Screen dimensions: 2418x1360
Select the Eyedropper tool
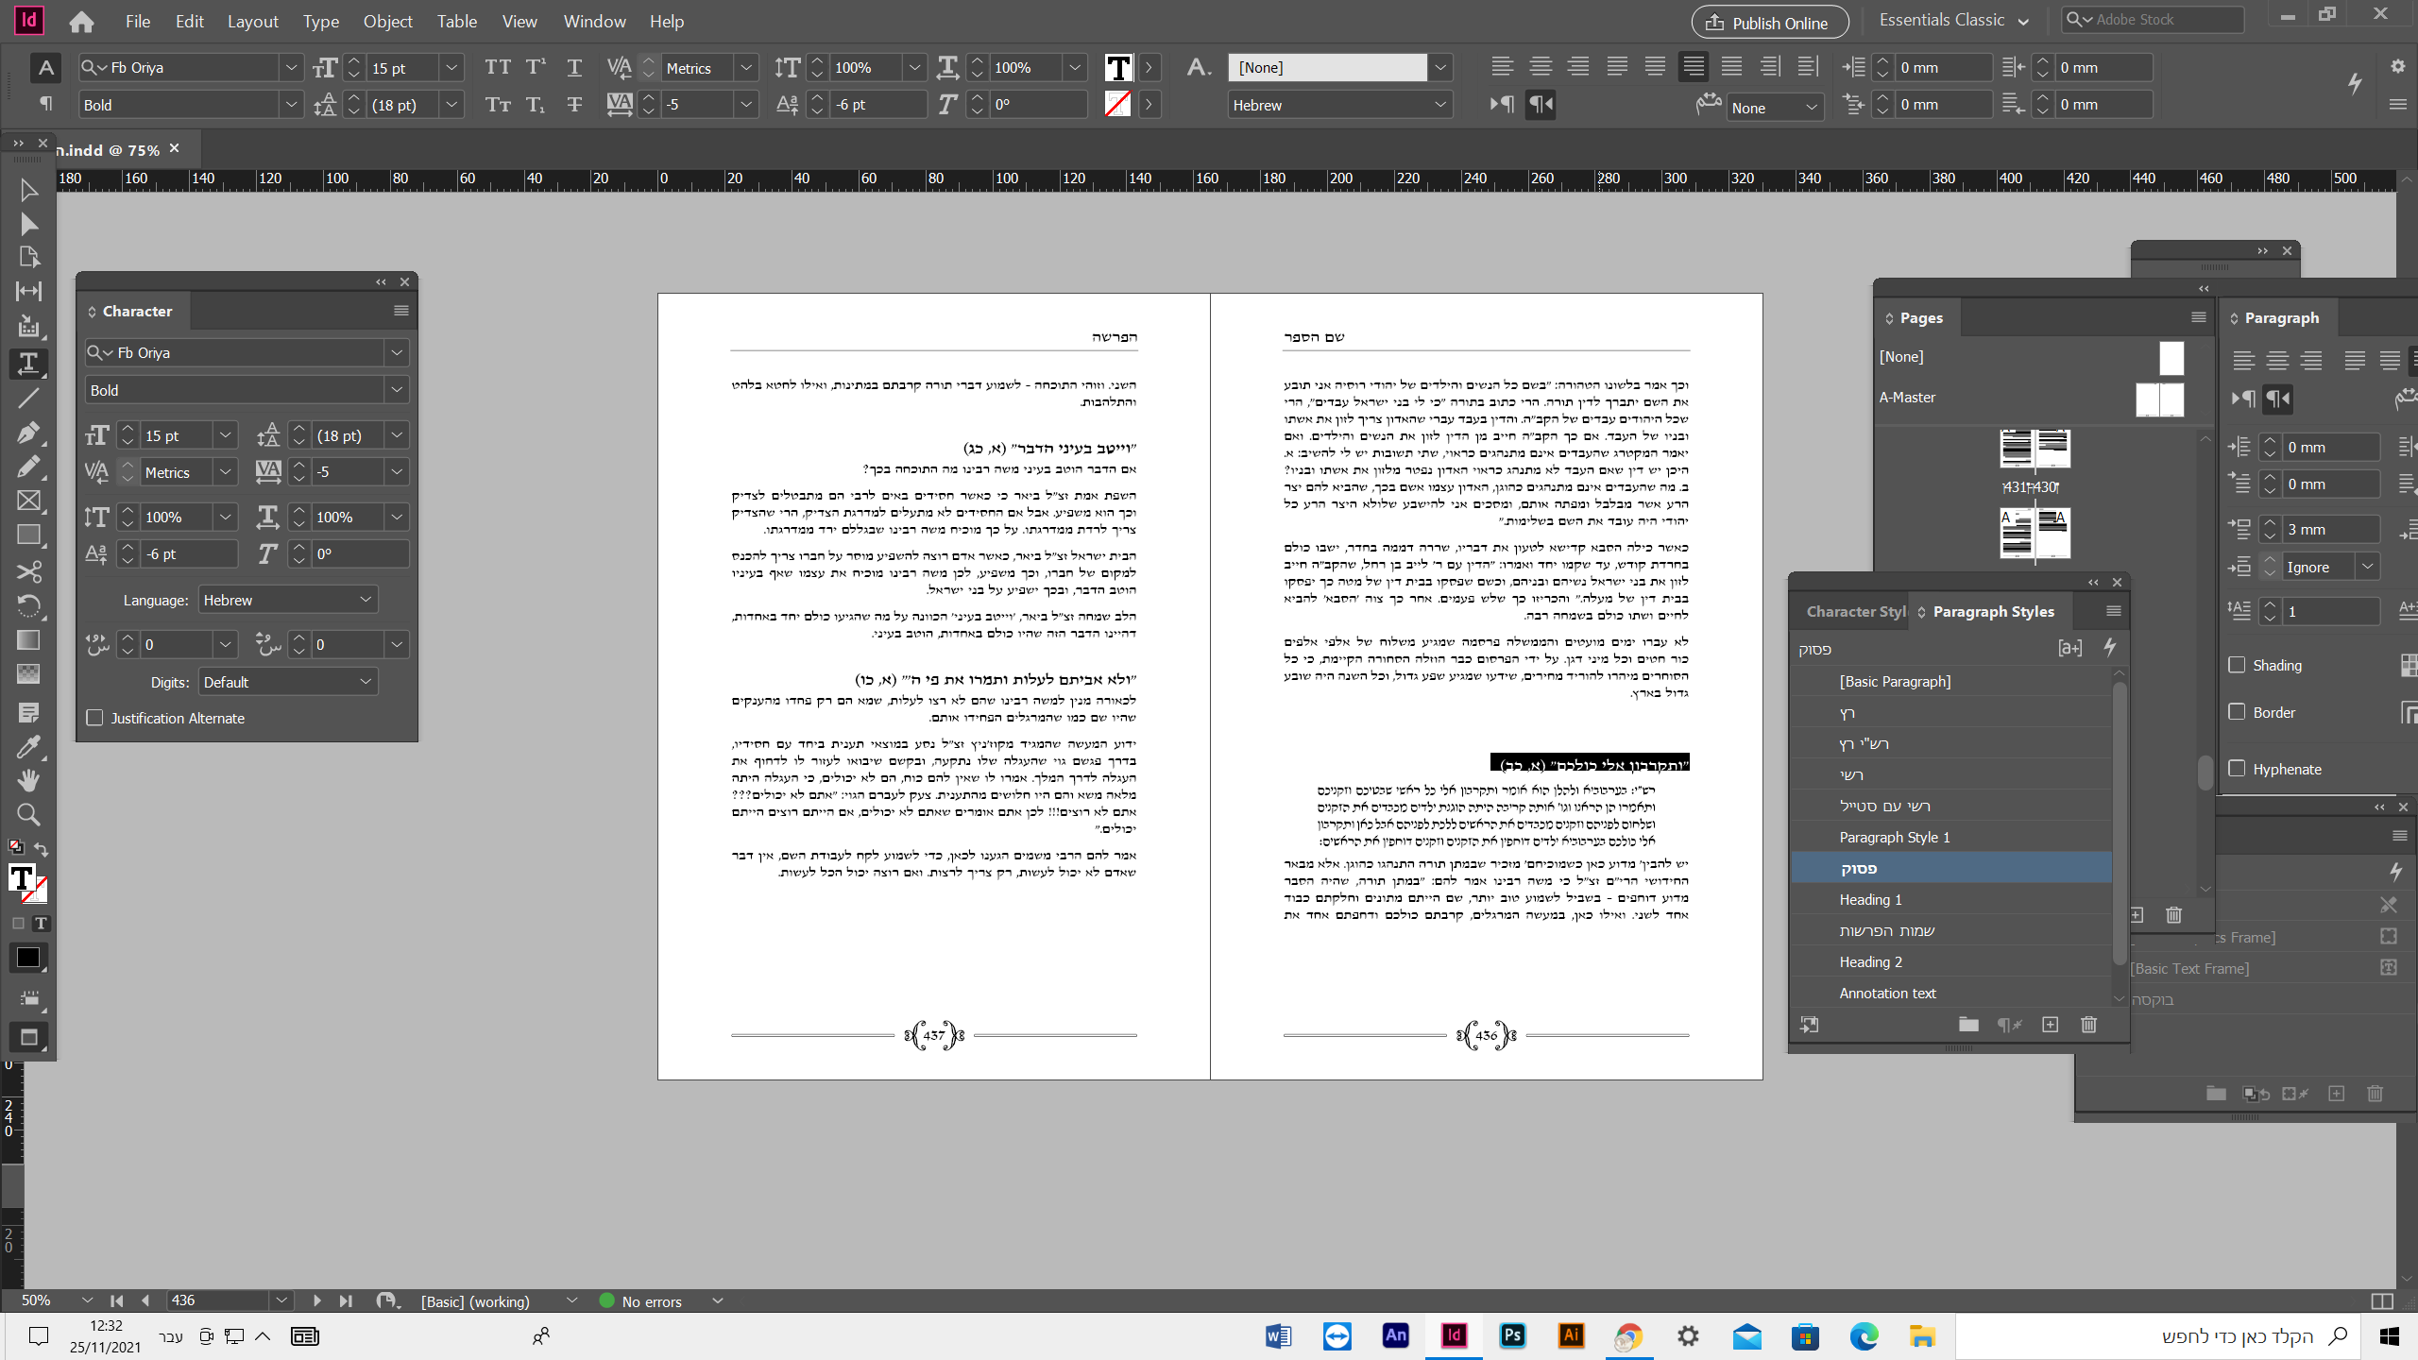click(x=28, y=747)
